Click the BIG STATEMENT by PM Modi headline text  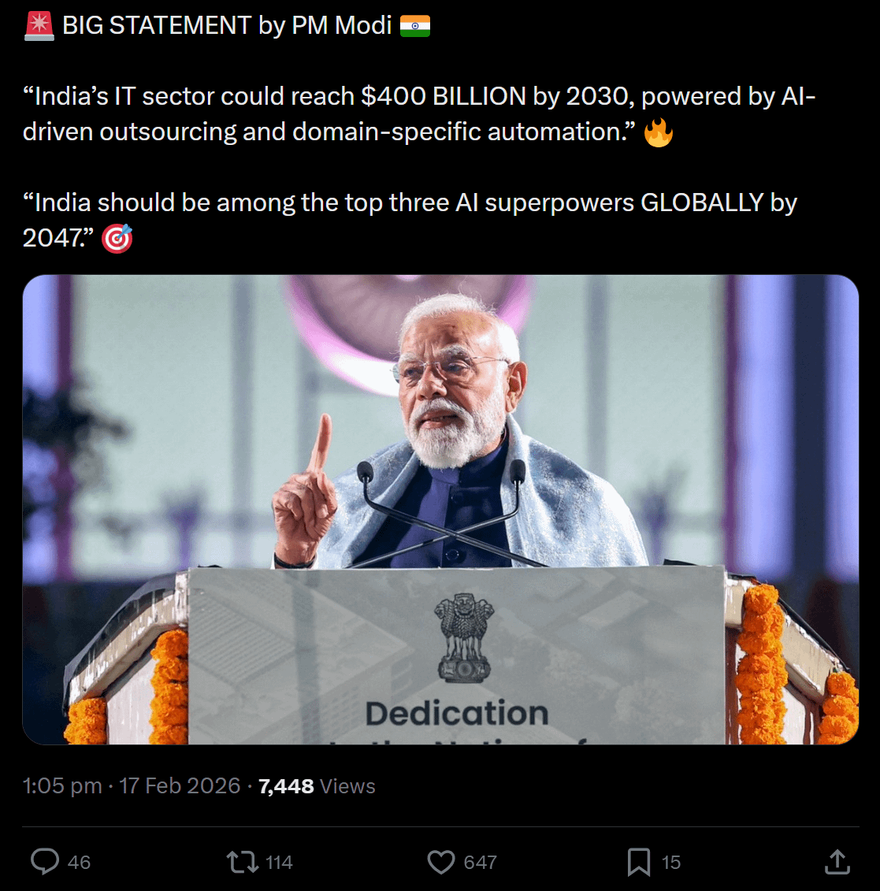tap(227, 25)
